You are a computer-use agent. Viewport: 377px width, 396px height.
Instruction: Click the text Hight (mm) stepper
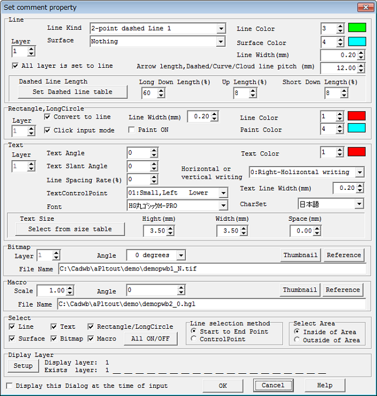[171, 231]
